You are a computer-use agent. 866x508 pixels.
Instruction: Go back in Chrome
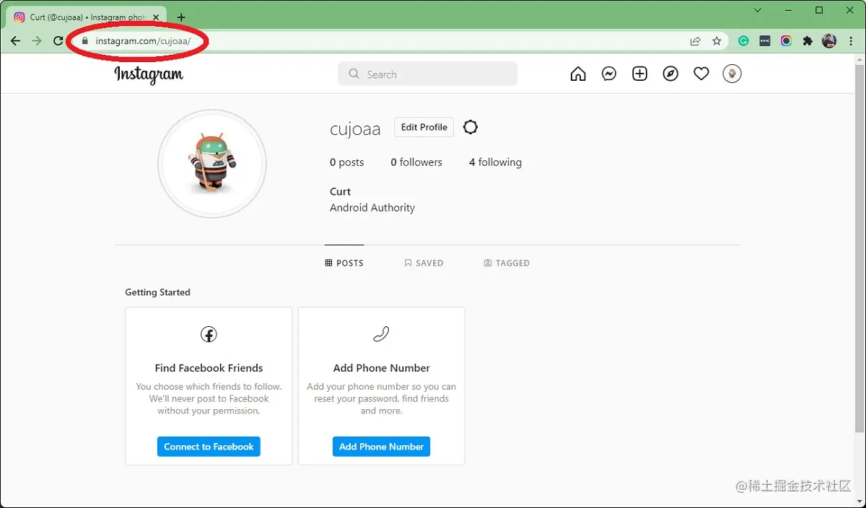click(15, 41)
